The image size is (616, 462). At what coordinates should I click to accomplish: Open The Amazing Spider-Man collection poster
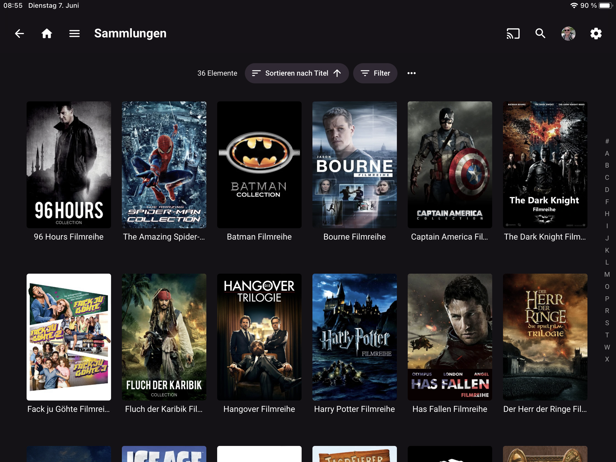(164, 165)
